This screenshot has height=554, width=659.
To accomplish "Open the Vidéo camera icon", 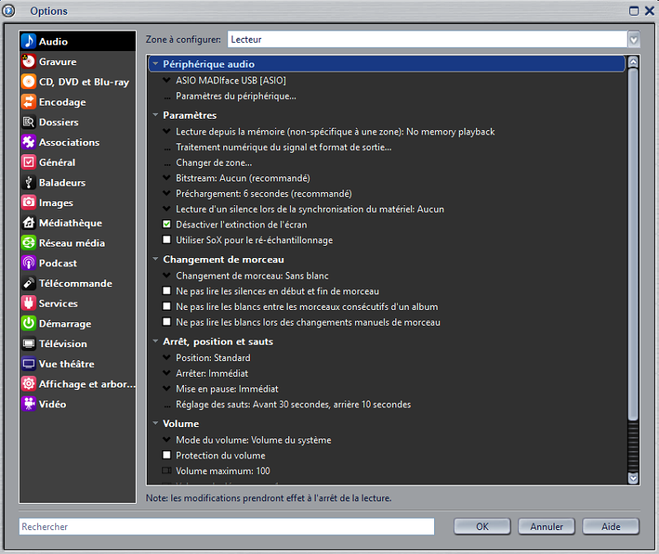I will [29, 404].
